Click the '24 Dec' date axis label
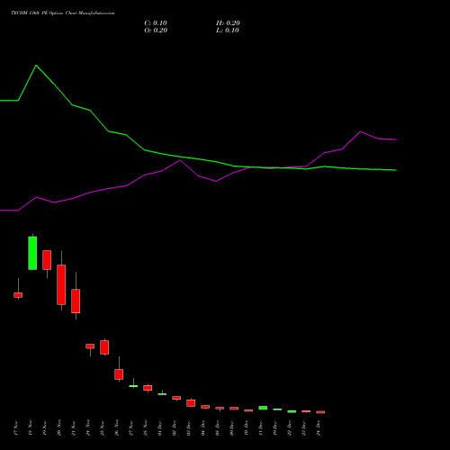This screenshot has height=450, width=450. pyautogui.click(x=319, y=427)
